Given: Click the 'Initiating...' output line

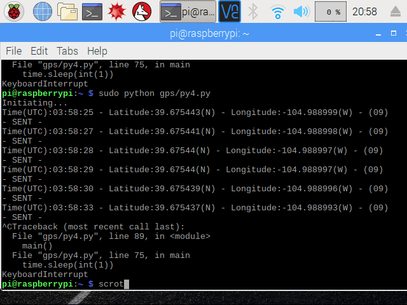Looking at the screenshot, I should pyautogui.click(x=34, y=103).
